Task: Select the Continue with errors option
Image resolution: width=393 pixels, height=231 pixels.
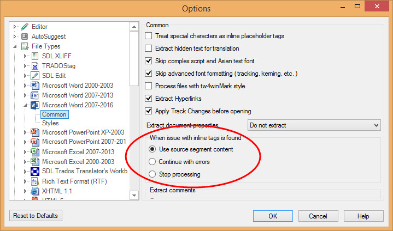Action: (152, 162)
